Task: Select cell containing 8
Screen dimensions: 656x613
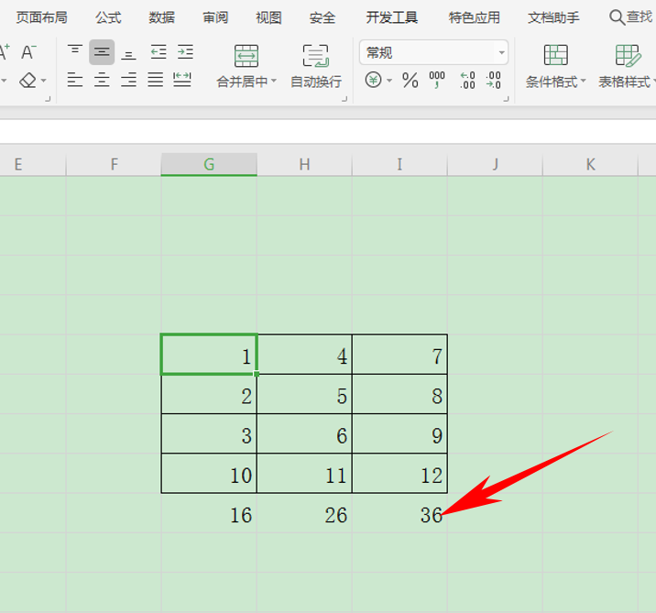Action: coord(399,394)
